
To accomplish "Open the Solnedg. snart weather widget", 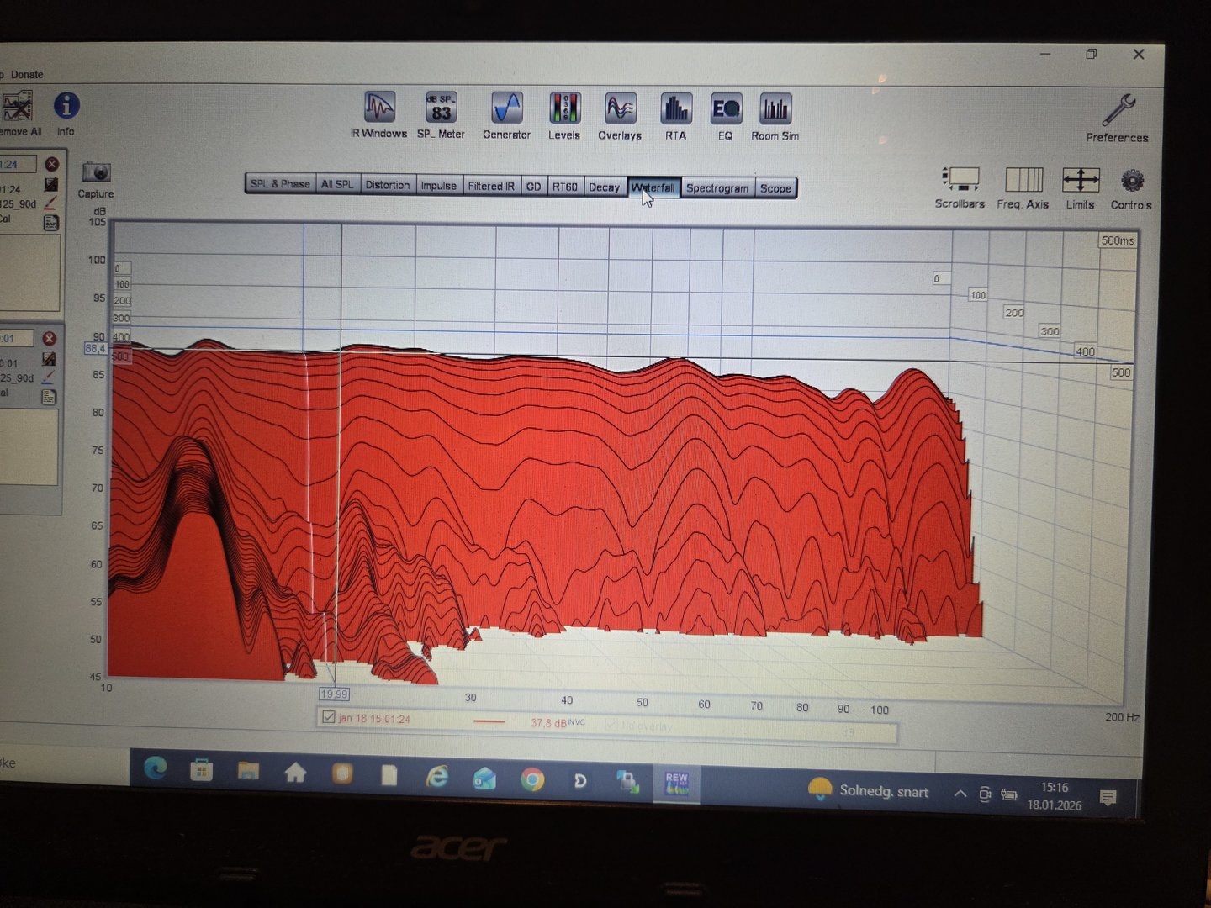I will click(868, 791).
